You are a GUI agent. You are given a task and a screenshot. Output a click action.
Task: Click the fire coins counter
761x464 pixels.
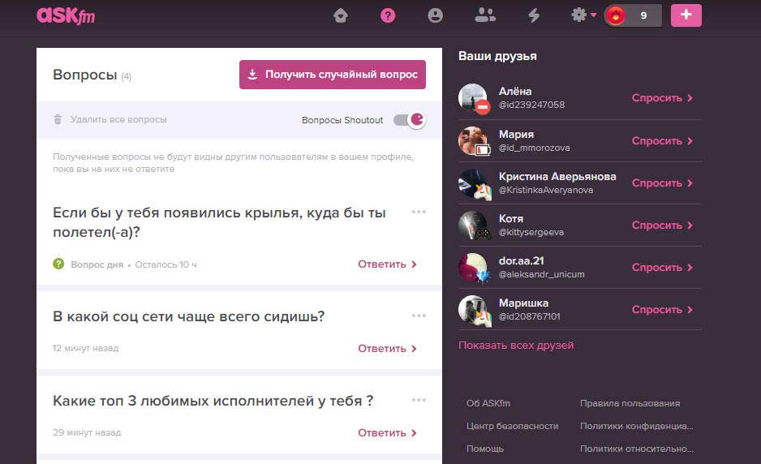pyautogui.click(x=632, y=15)
